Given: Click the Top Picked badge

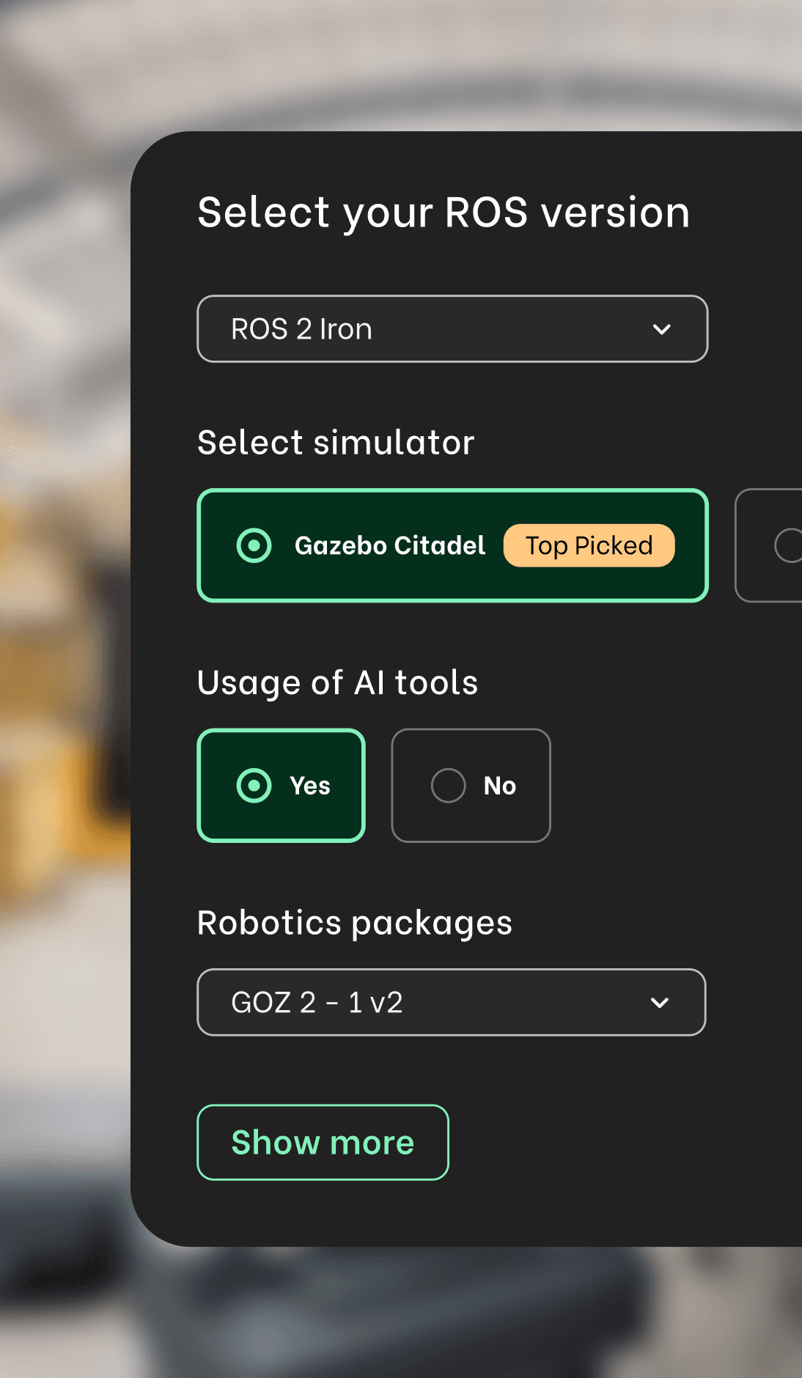Looking at the screenshot, I should point(589,545).
